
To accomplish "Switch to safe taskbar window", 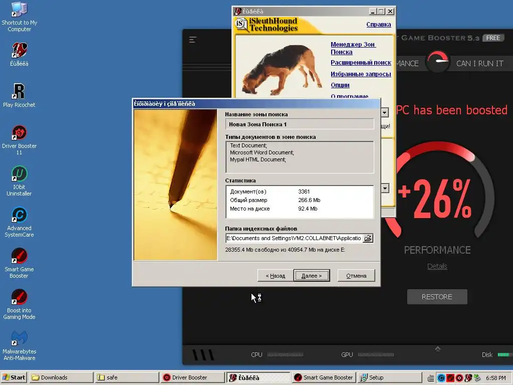I will point(127,377).
